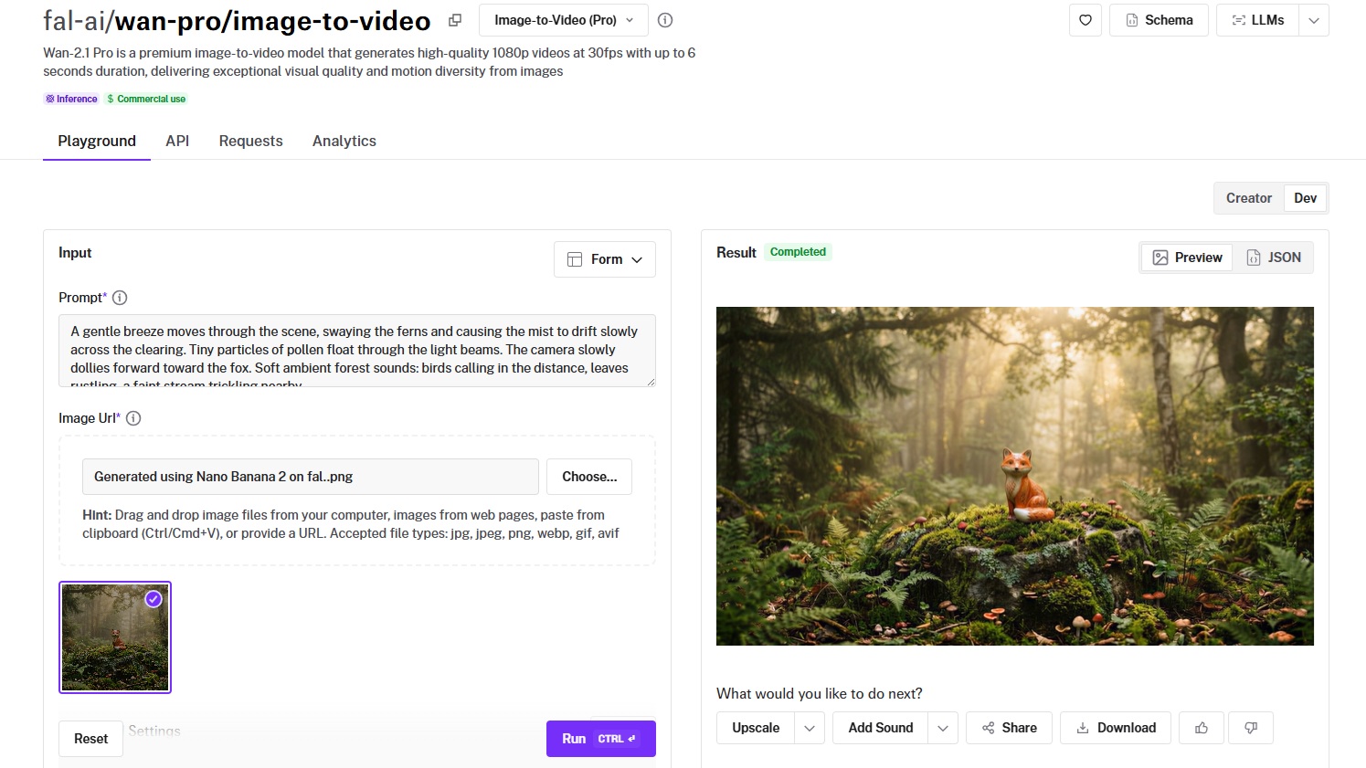Click the copy model name icon

click(455, 20)
